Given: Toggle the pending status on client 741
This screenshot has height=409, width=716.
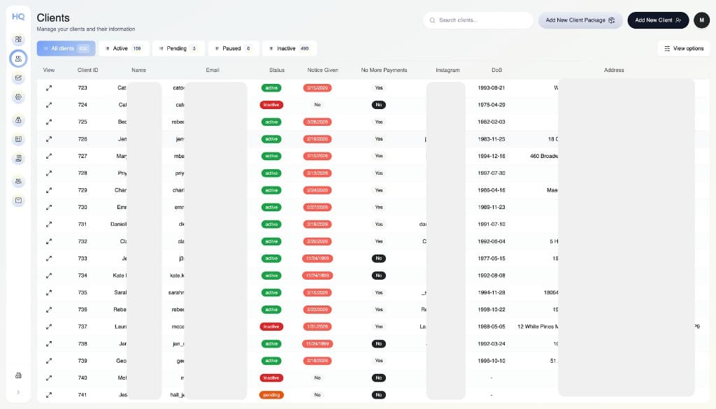Looking at the screenshot, I should coord(273,394).
